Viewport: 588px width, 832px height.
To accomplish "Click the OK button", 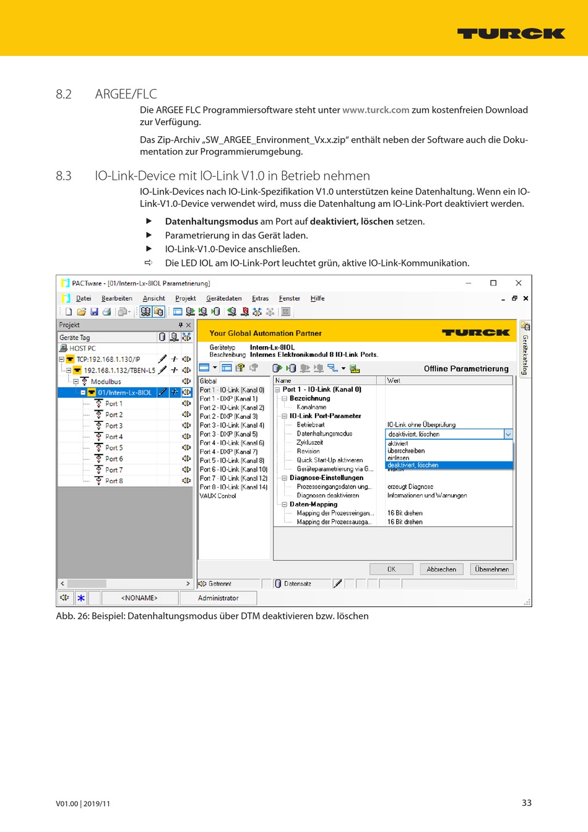I will point(391,569).
